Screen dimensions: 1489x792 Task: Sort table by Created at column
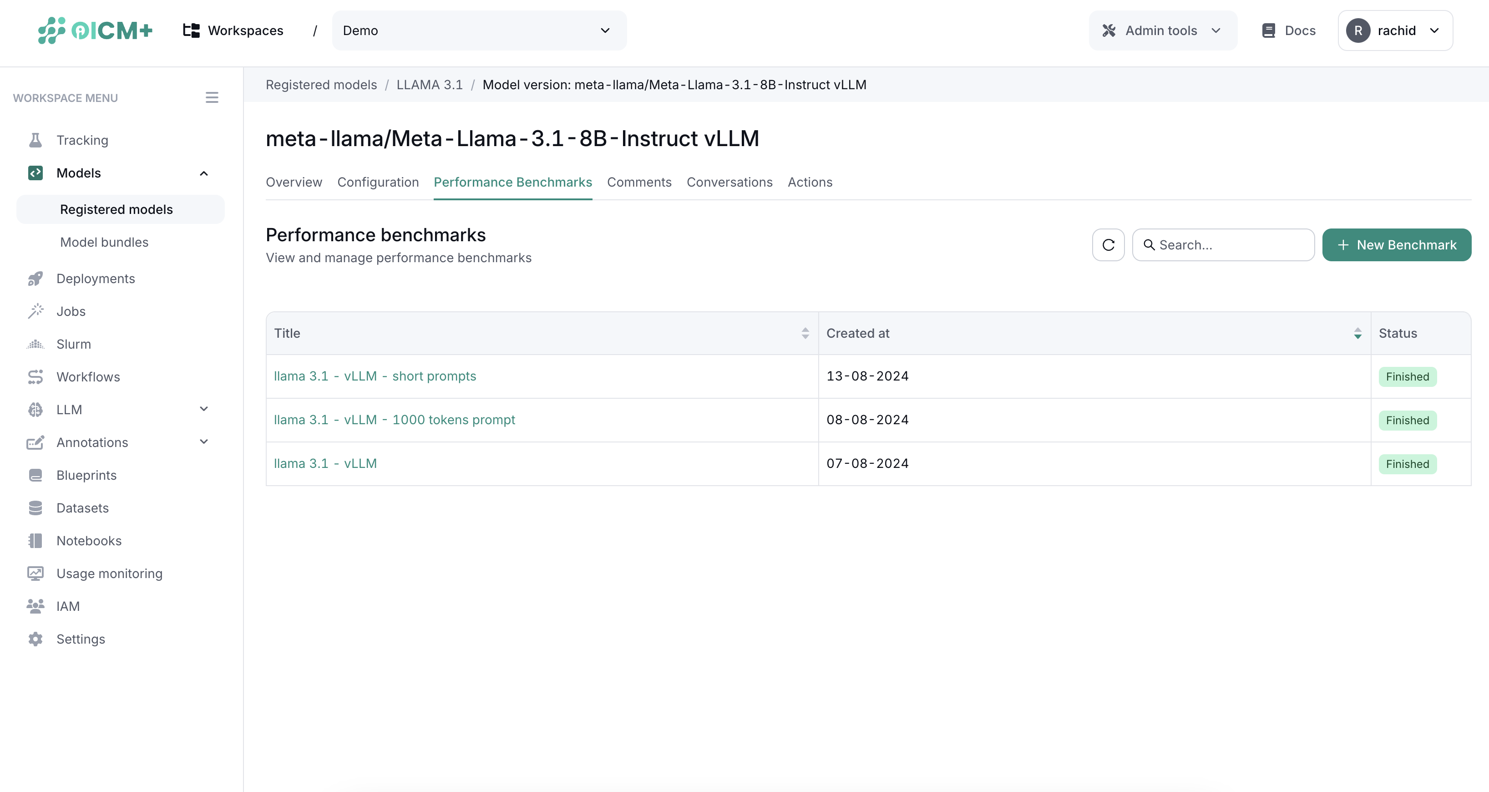1357,334
